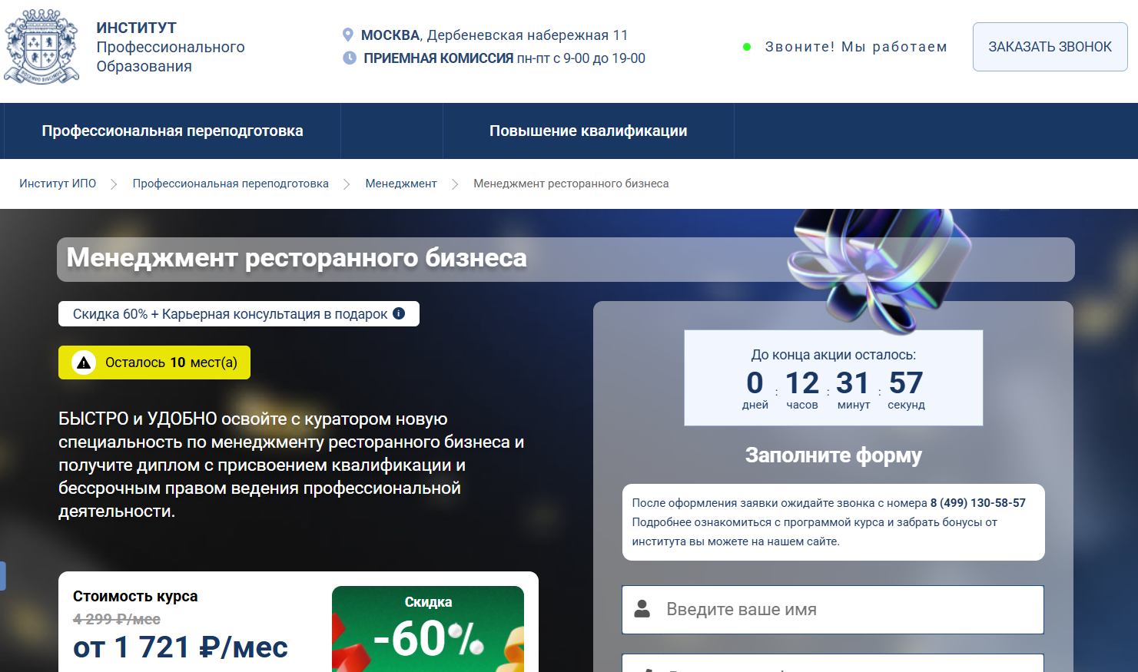1138x672 pixels.
Task: Open Профессиональная переподготовка menu tab
Action: 172,131
